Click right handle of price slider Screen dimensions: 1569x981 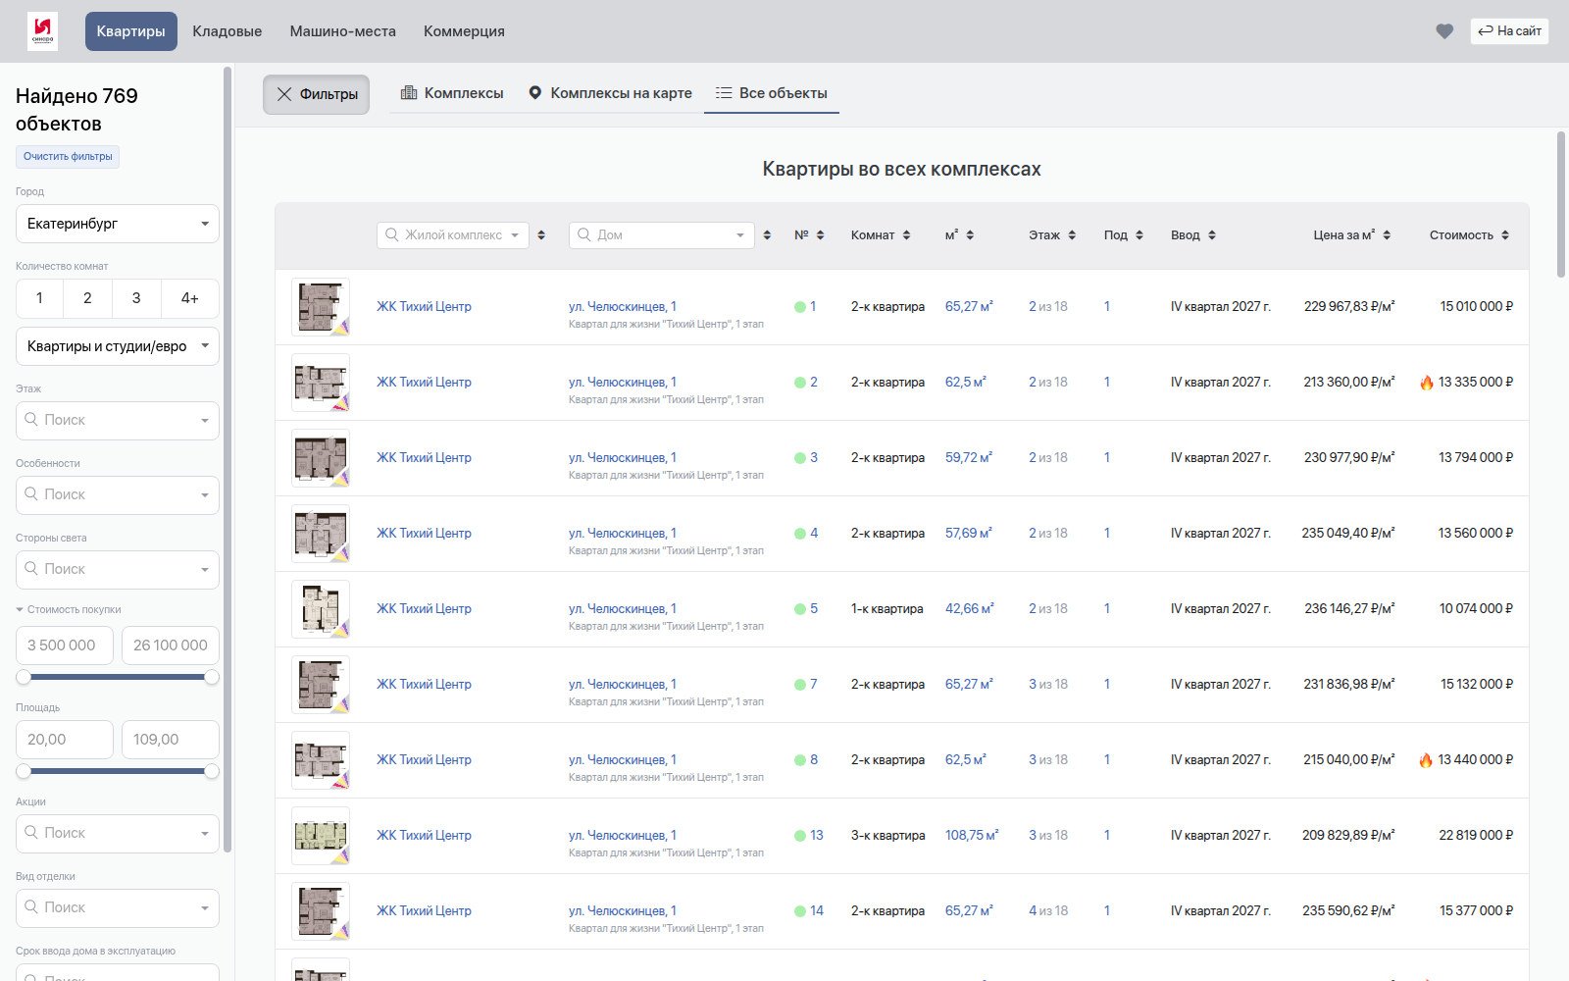coord(211,677)
